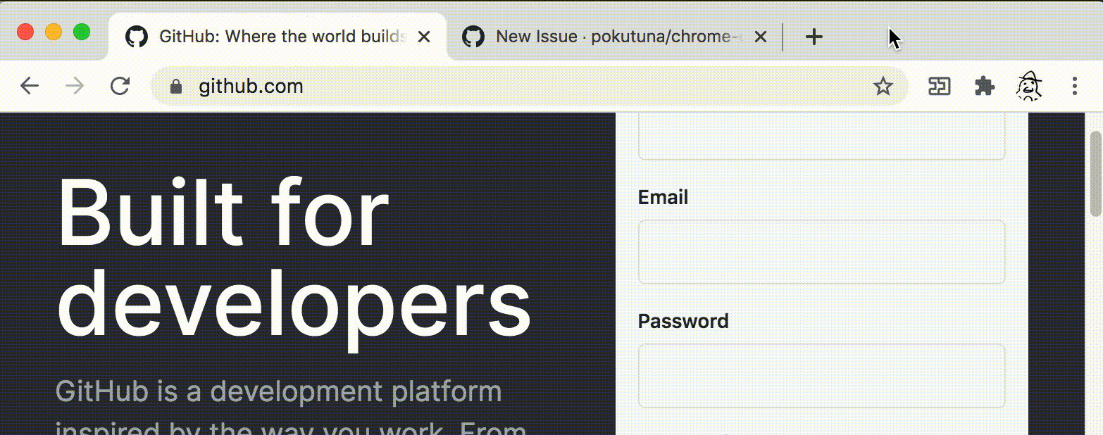Click the Password field label
Image resolution: width=1103 pixels, height=435 pixels.
point(683,322)
